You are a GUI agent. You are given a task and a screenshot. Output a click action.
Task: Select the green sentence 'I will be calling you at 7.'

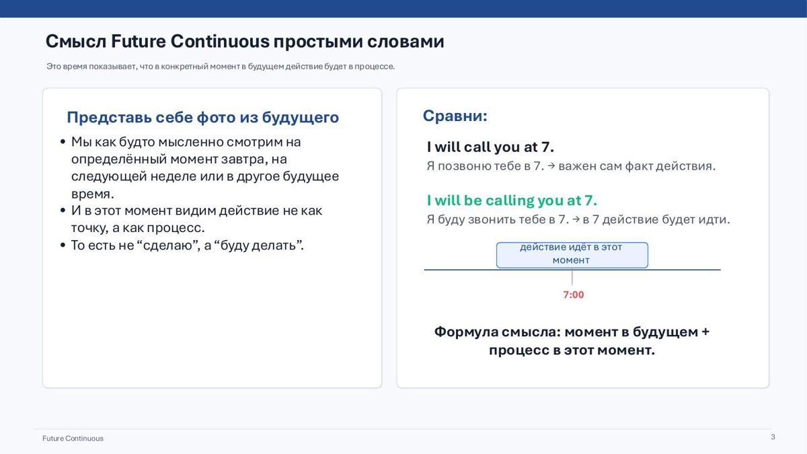(x=512, y=200)
